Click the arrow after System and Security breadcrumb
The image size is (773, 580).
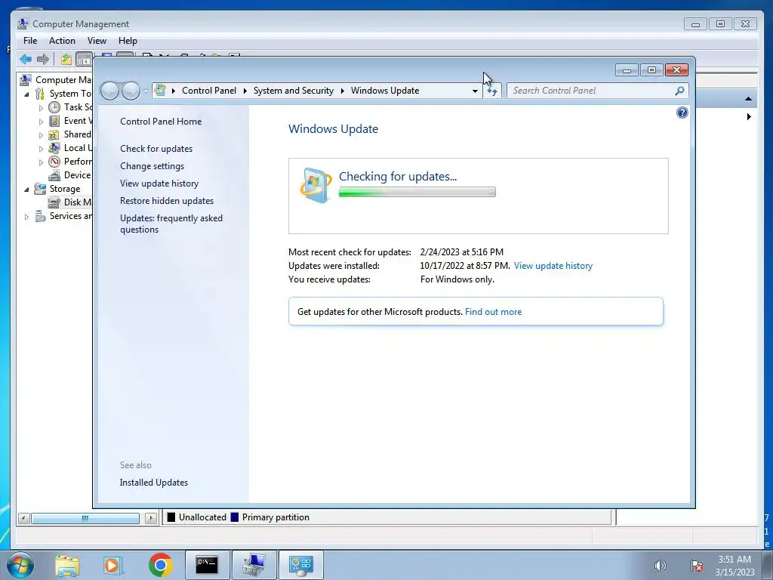(x=342, y=91)
